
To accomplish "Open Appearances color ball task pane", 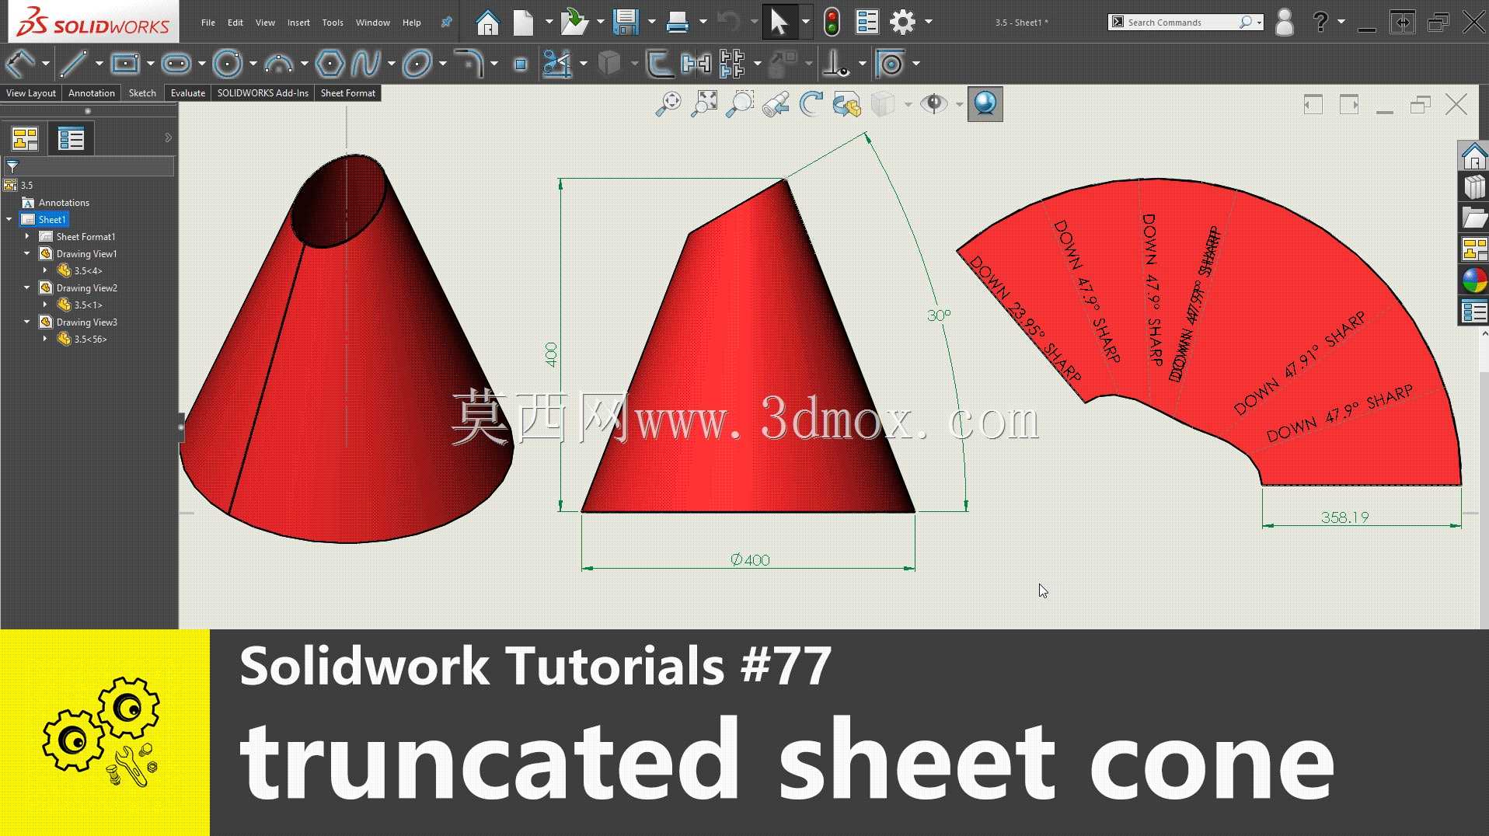I will 1473,280.
